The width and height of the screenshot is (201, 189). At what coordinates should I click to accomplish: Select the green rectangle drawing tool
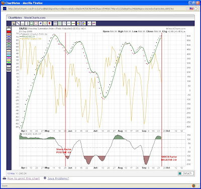coord(31,23)
